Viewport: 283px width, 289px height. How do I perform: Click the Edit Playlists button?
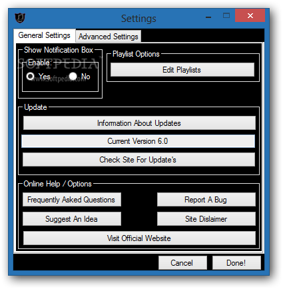tap(182, 70)
